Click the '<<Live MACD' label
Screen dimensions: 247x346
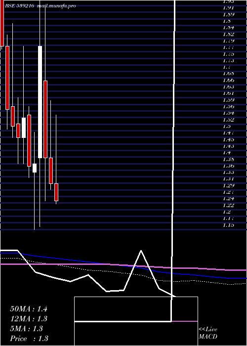pyautogui.click(x=208, y=333)
